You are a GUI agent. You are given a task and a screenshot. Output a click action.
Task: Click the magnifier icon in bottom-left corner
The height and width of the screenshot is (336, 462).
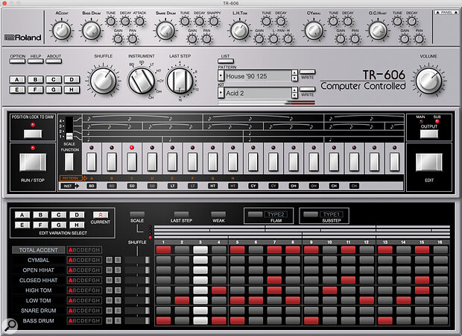[10, 325]
